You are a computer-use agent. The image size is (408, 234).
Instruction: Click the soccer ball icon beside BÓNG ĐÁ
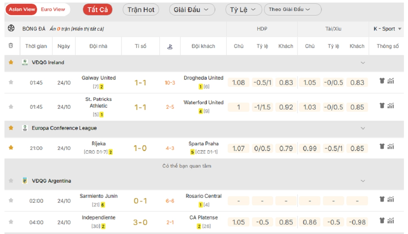coord(11,28)
